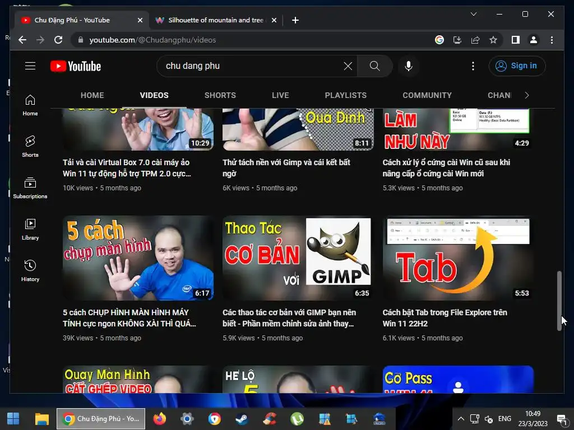The image size is (574, 430).
Task: Click the muted volume tray icon
Action: [489, 419]
